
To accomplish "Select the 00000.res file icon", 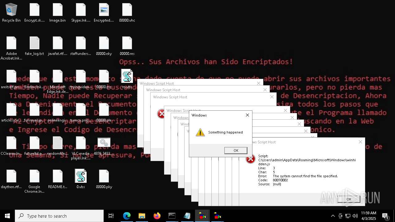I will [x=127, y=46].
